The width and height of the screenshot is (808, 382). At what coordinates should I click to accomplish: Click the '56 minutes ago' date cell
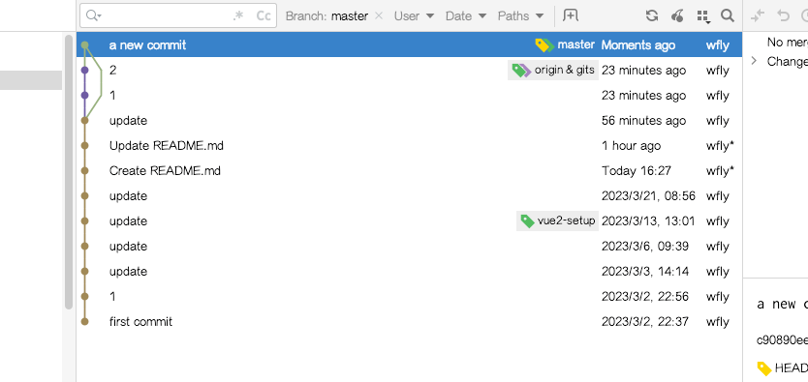click(643, 120)
